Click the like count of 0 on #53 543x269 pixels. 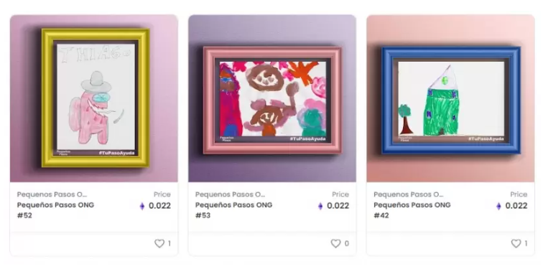click(x=347, y=243)
